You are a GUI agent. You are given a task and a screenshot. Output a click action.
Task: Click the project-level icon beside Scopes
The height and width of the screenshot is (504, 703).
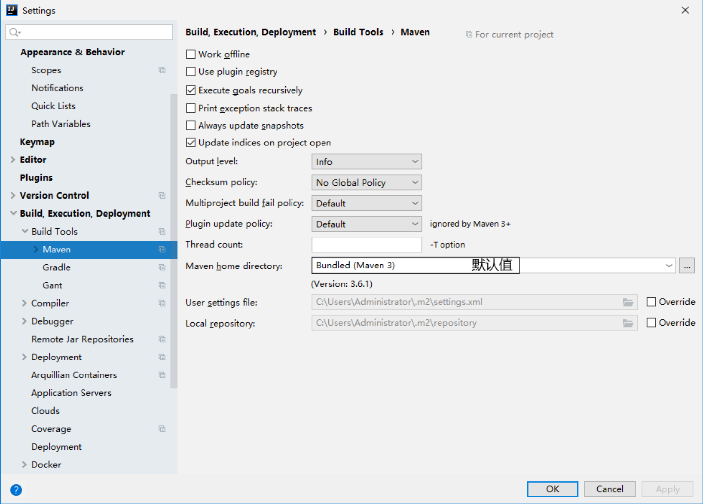162,70
